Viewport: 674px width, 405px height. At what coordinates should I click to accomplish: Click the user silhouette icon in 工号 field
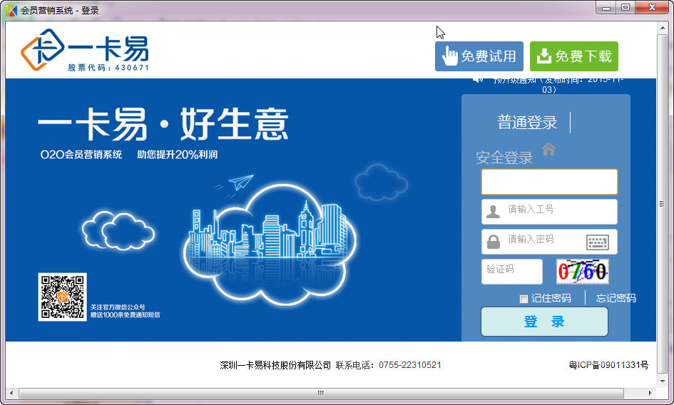[x=493, y=212]
